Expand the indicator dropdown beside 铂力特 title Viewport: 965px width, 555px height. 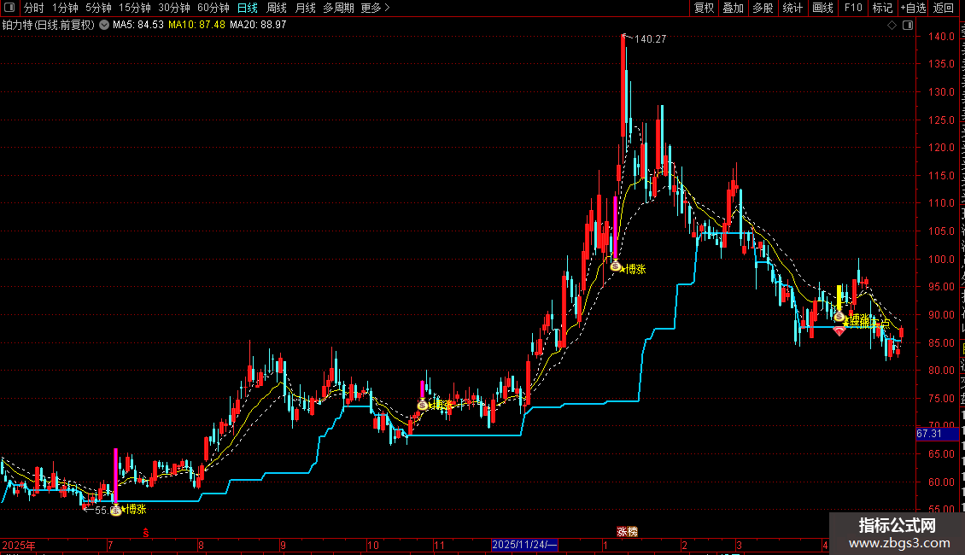104,25
